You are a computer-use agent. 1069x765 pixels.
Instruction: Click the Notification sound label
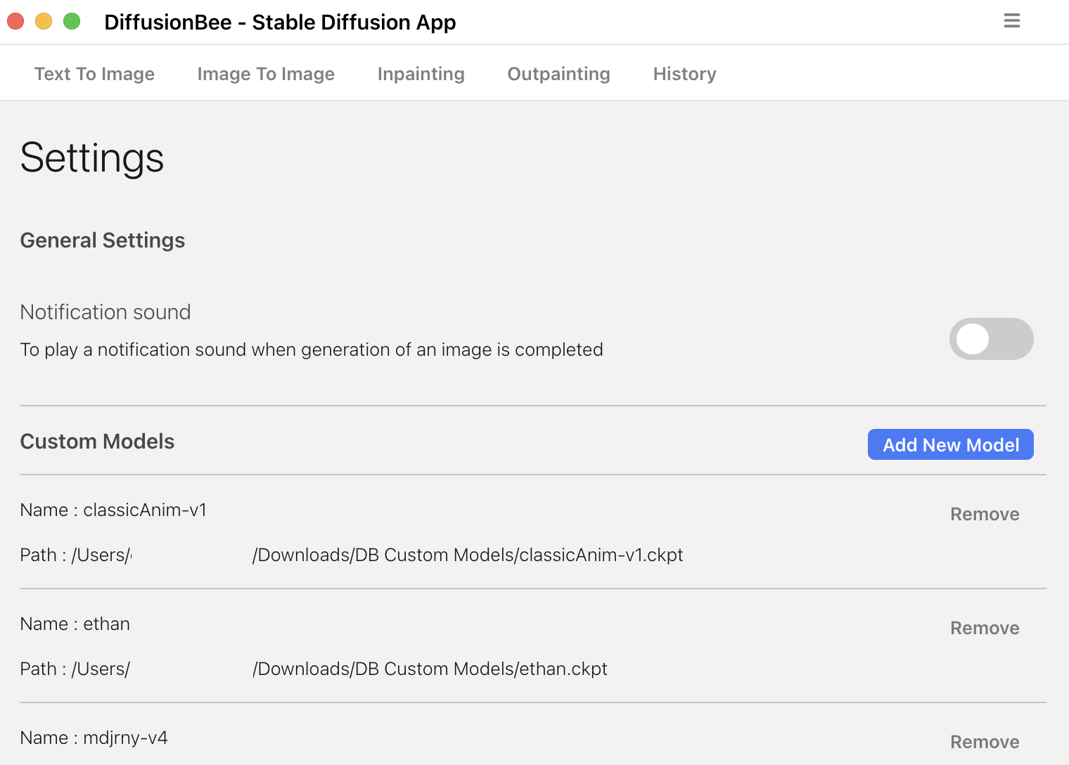[x=105, y=311]
